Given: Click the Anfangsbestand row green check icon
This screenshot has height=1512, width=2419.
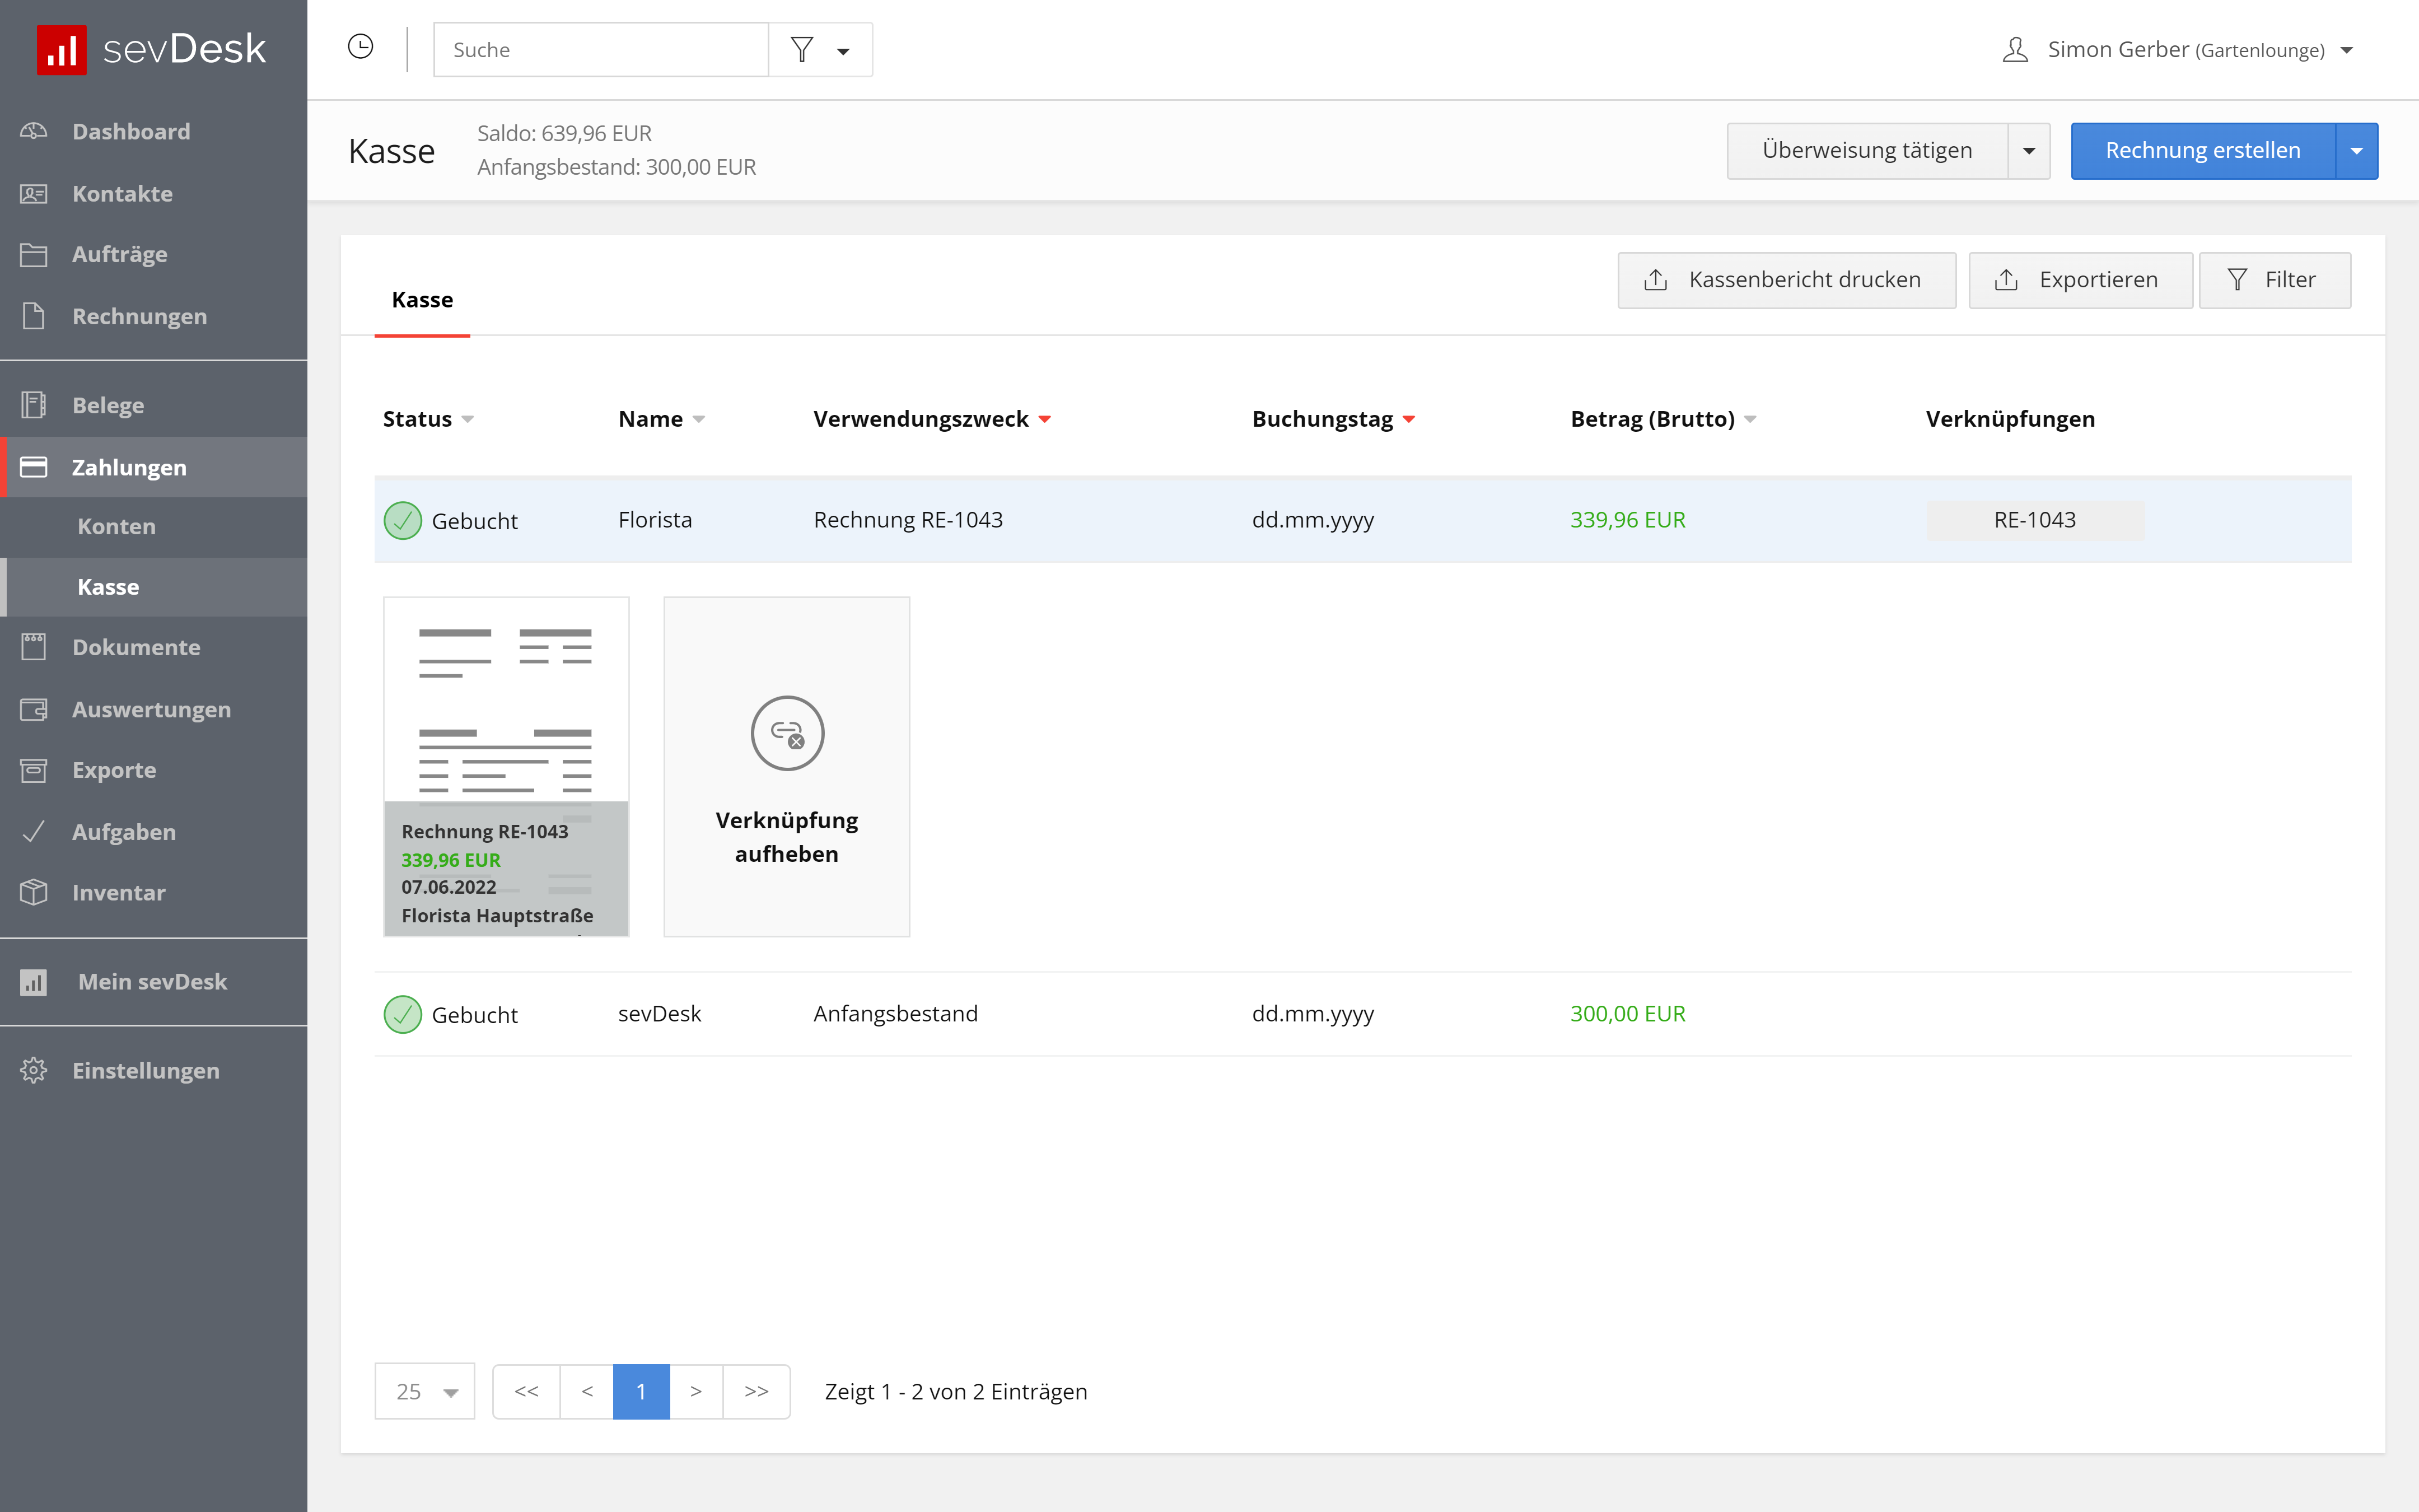Looking at the screenshot, I should point(403,1014).
